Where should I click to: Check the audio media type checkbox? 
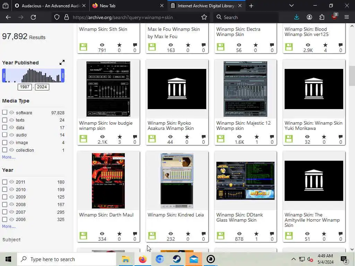[5, 135]
